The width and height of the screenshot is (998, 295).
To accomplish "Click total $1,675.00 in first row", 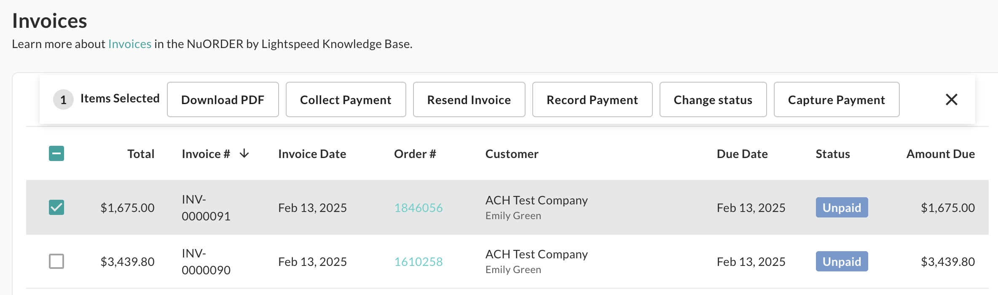I will pyautogui.click(x=127, y=208).
